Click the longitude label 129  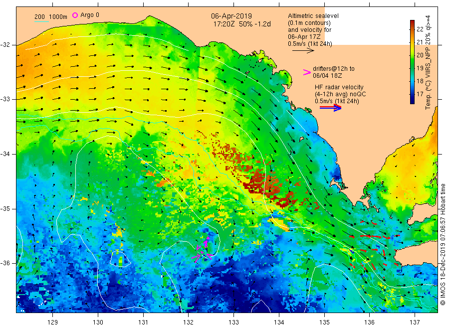tap(53, 322)
